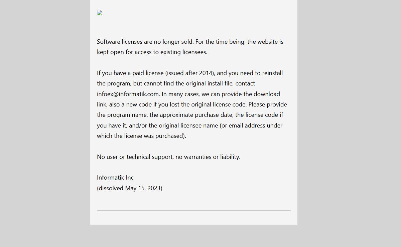Click the "Informatik Inc" company name
This screenshot has width=401, height=247.
click(115, 178)
